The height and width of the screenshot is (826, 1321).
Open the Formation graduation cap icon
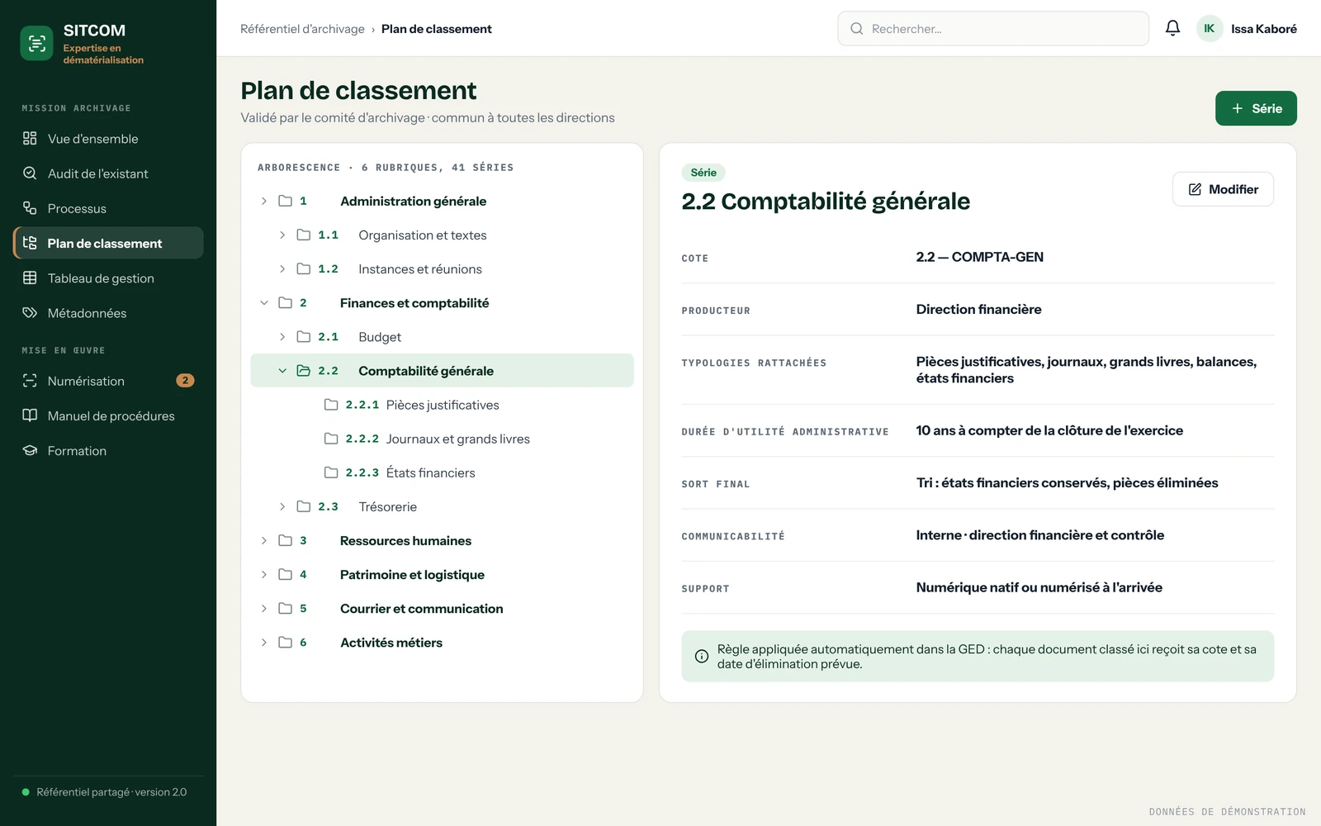pyautogui.click(x=30, y=450)
